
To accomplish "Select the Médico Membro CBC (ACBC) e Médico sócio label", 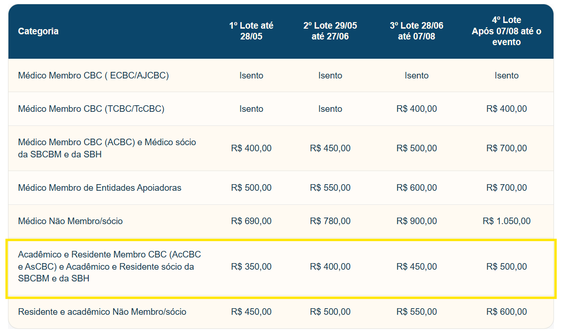I will pos(107,148).
